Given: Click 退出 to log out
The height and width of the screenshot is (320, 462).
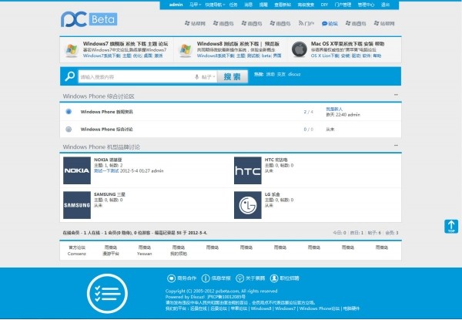Looking at the screenshot, I should click(x=386, y=5).
